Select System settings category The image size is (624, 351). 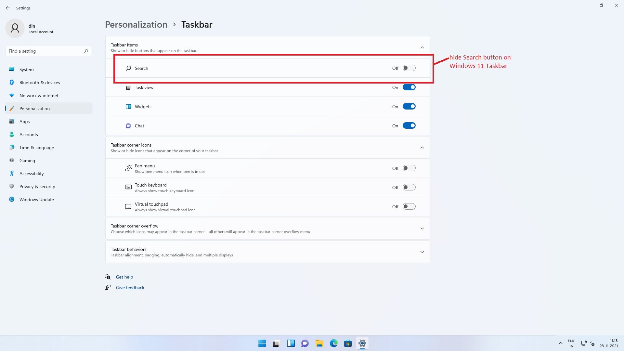(x=27, y=69)
